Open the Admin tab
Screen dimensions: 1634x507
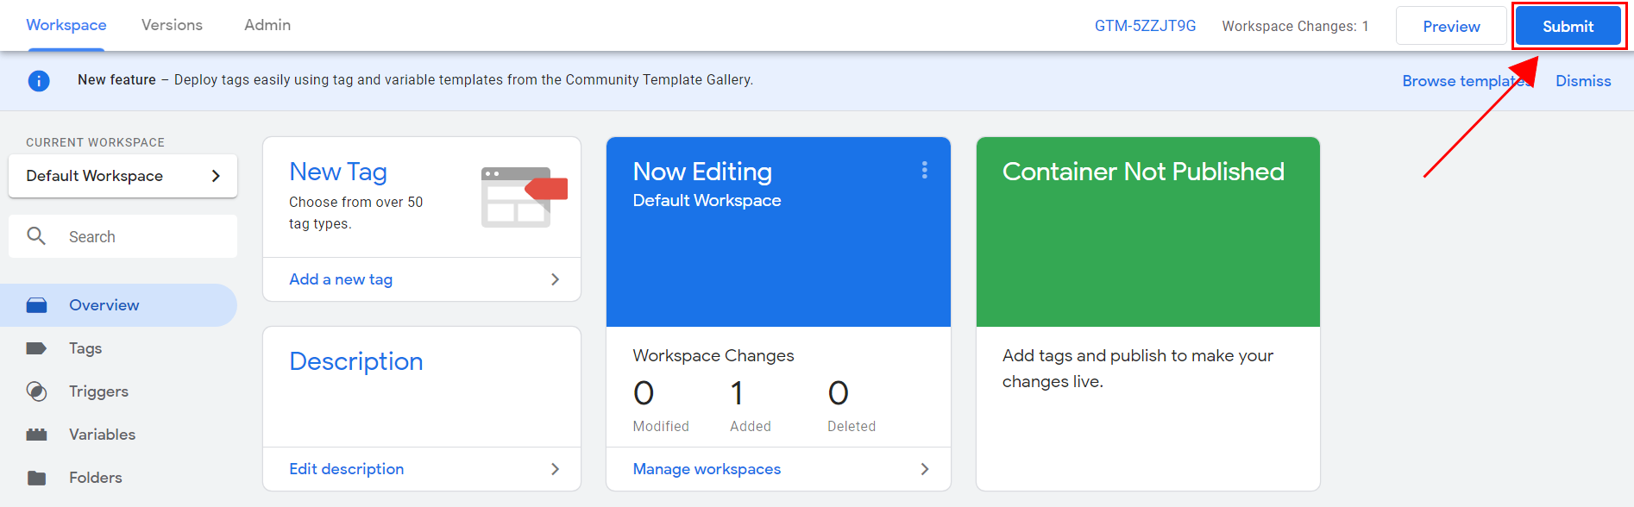267,25
